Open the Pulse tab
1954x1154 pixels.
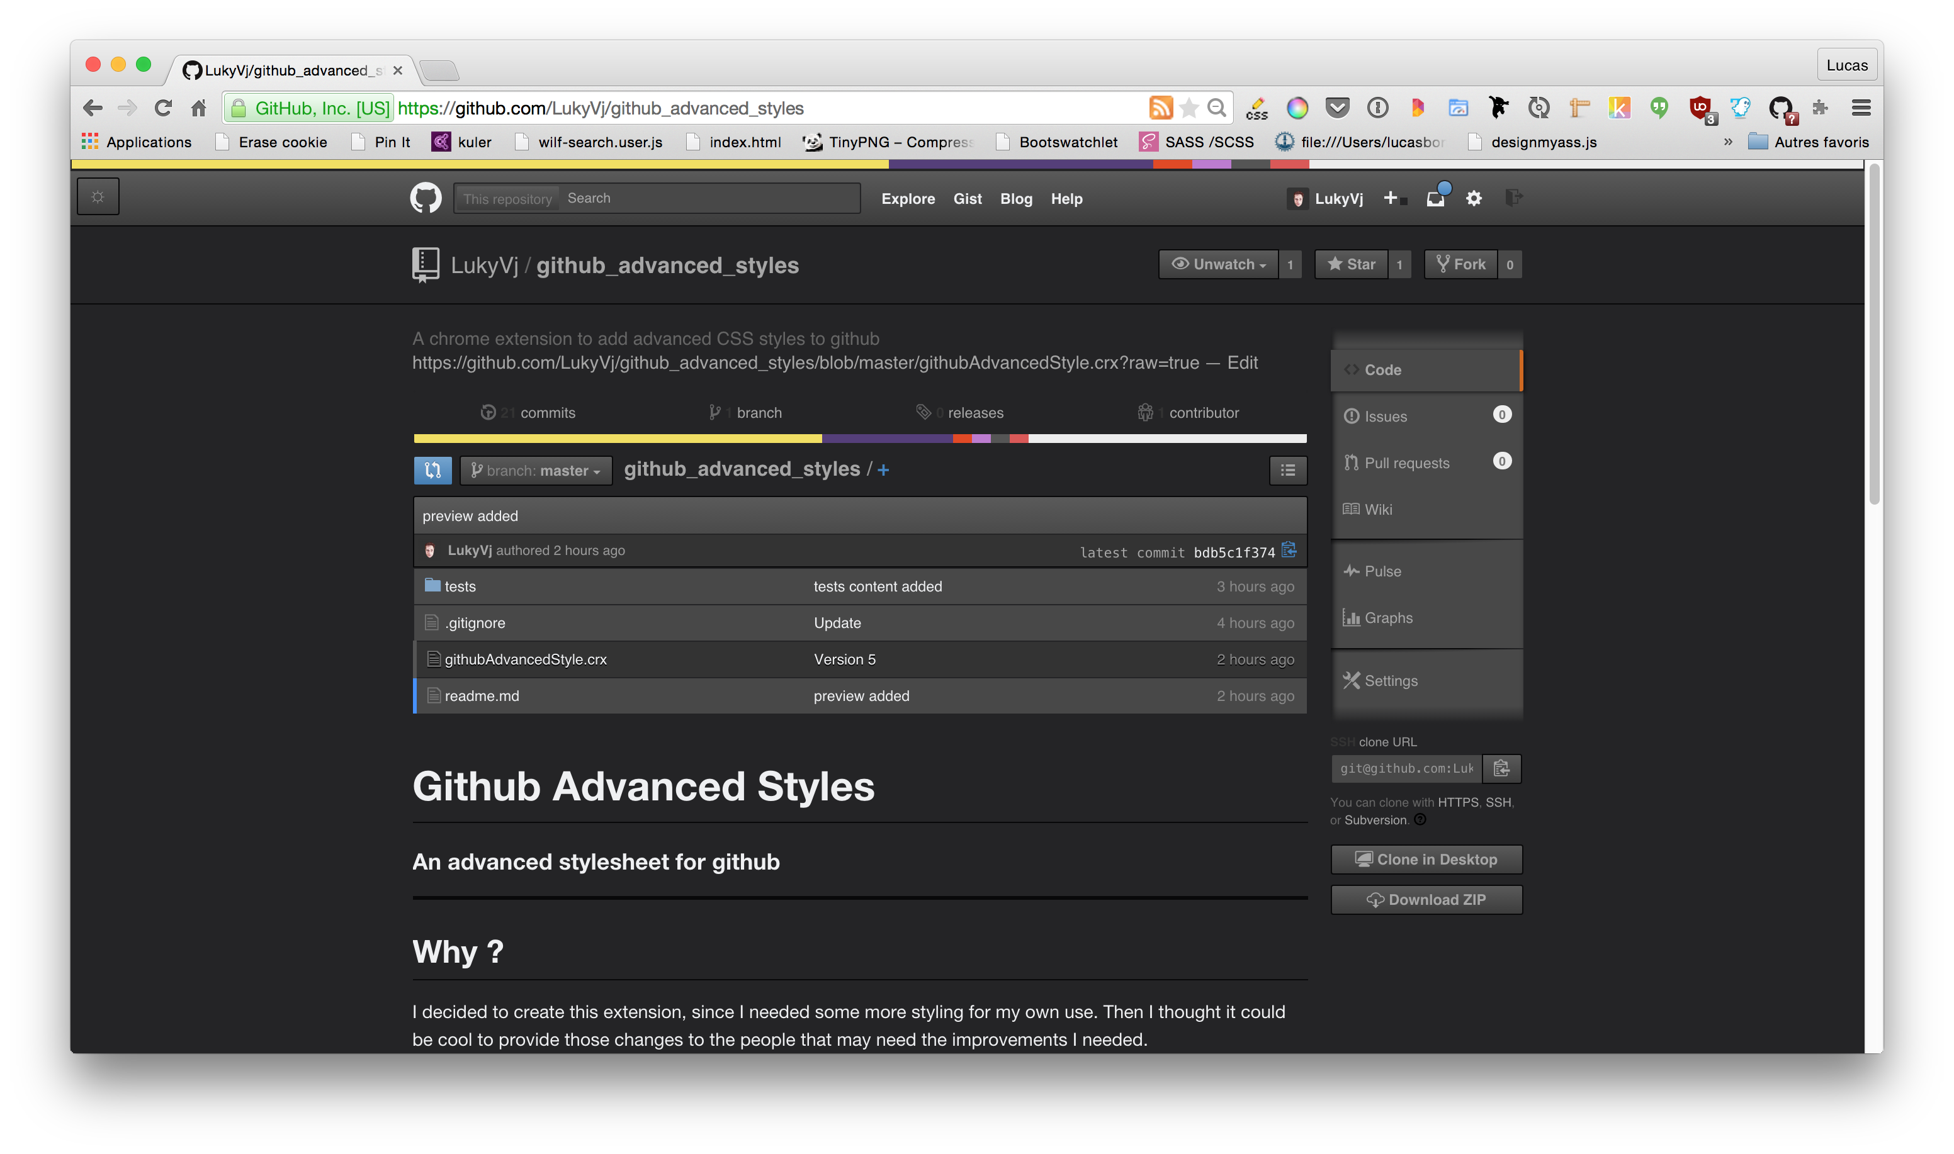1426,571
